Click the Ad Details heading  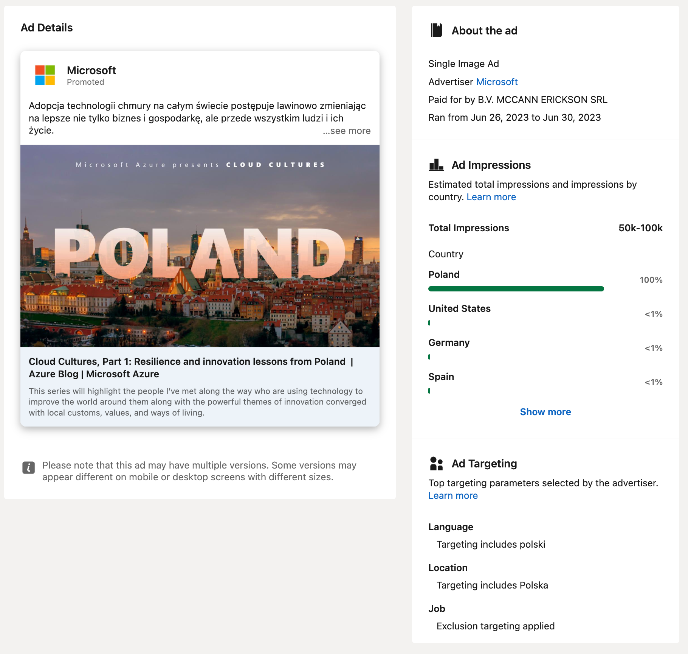coord(46,28)
